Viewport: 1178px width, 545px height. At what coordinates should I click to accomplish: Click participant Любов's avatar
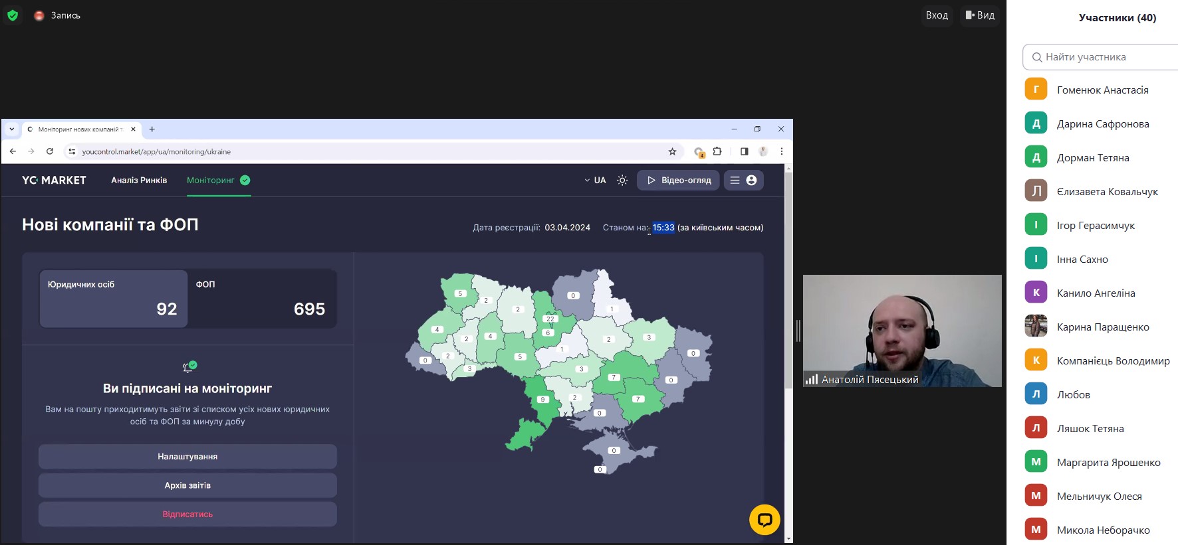click(x=1036, y=394)
